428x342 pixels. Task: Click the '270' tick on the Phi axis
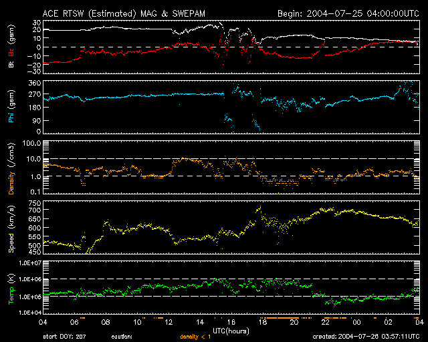35,94
